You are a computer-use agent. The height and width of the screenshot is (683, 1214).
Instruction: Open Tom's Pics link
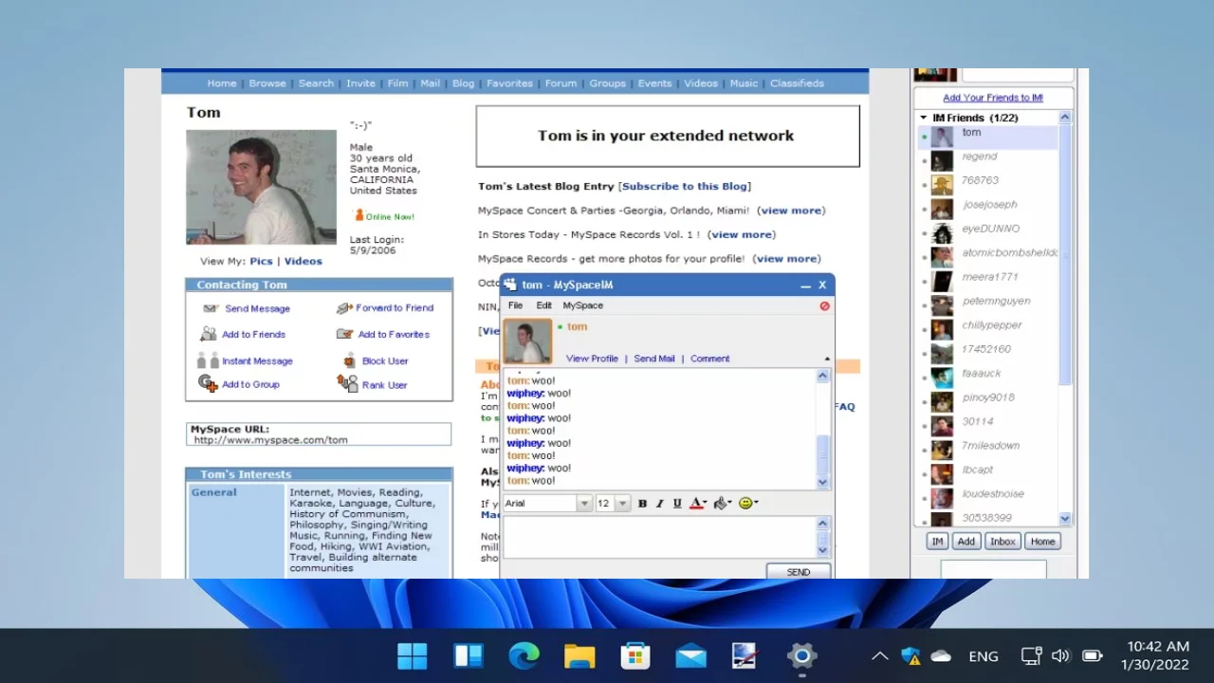click(x=262, y=261)
